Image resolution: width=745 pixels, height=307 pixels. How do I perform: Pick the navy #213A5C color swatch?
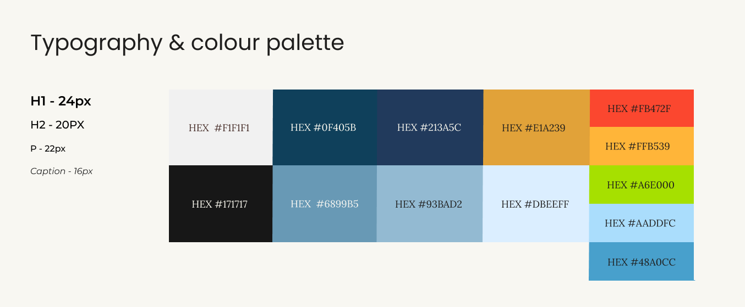430,127
